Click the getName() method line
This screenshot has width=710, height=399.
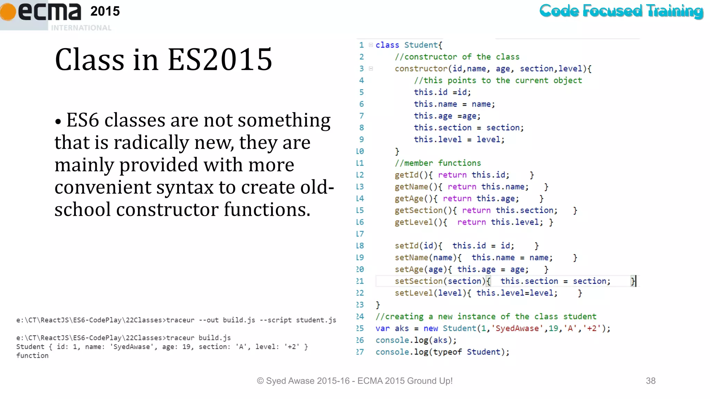(x=471, y=187)
